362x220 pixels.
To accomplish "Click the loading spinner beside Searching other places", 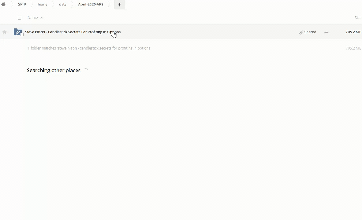I will point(86,71).
